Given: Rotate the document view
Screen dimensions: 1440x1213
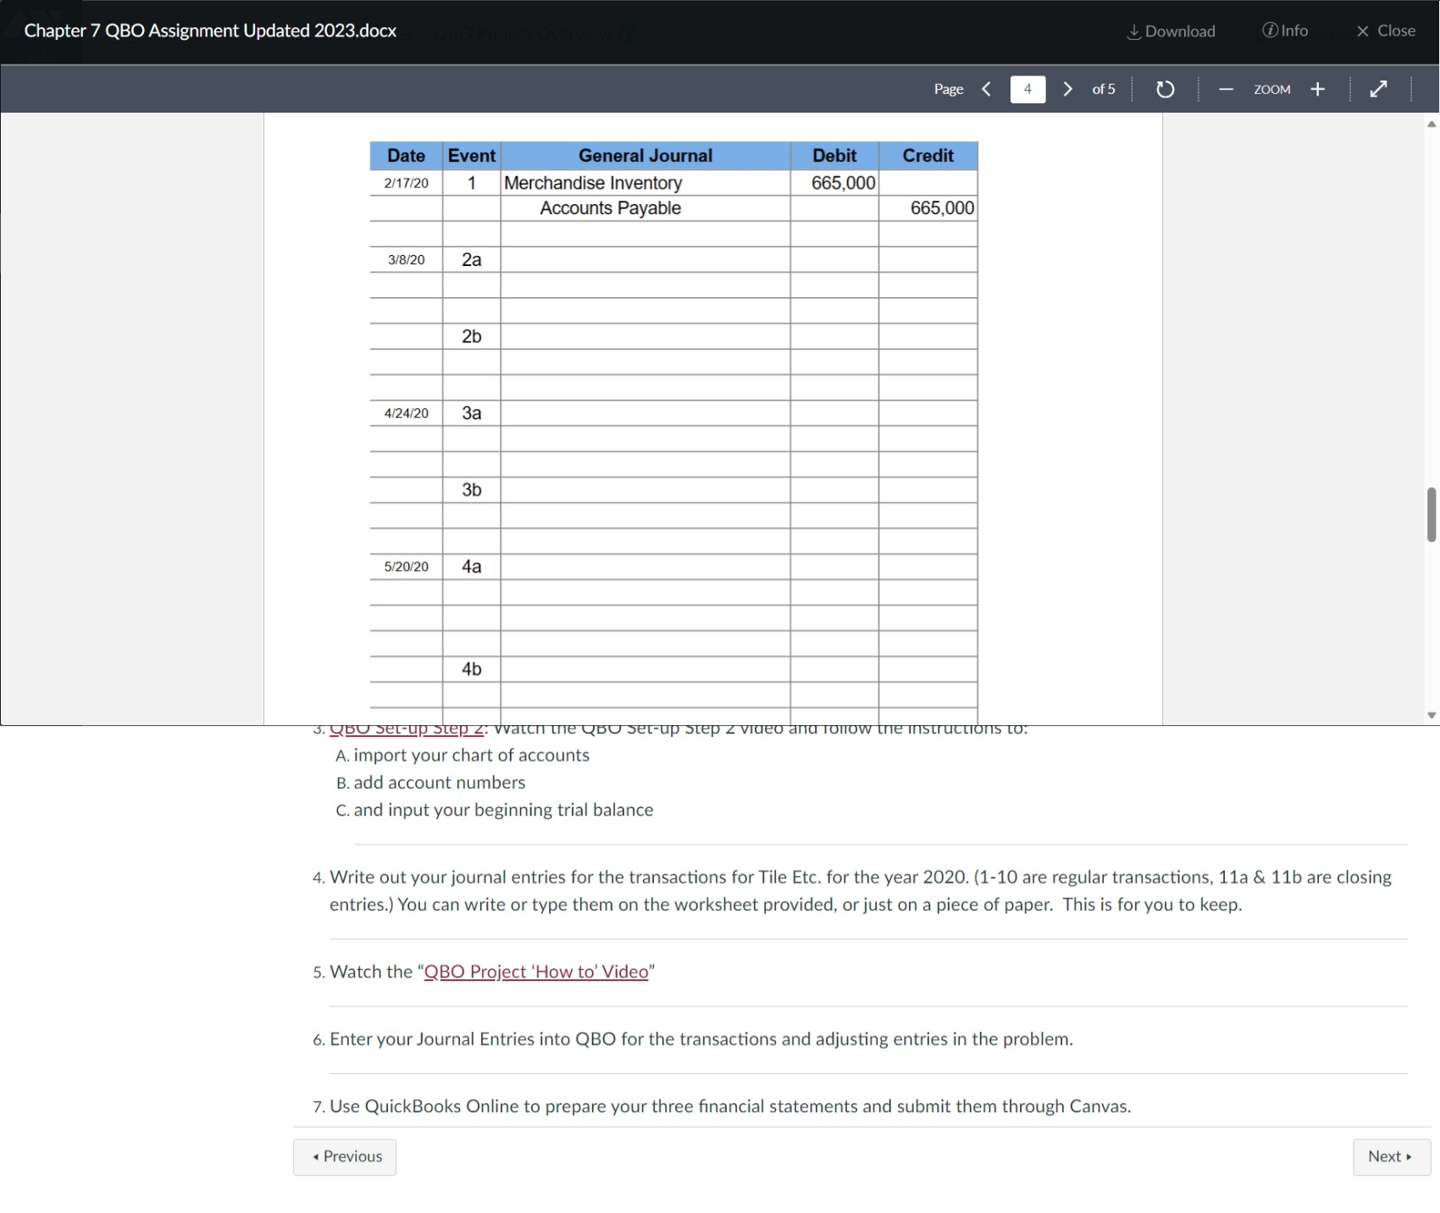Looking at the screenshot, I should coord(1165,89).
